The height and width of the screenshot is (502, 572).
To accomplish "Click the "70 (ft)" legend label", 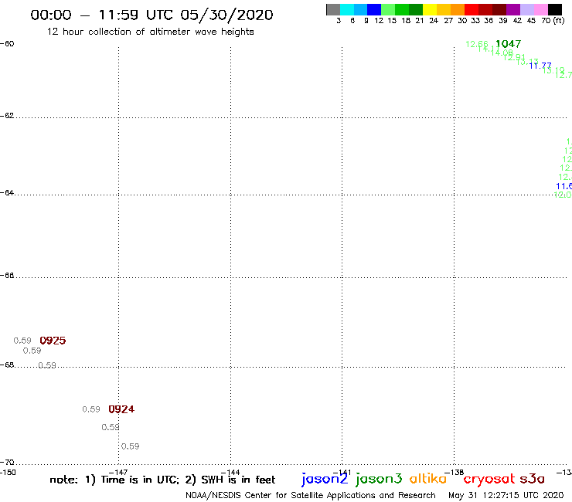I will click(553, 21).
